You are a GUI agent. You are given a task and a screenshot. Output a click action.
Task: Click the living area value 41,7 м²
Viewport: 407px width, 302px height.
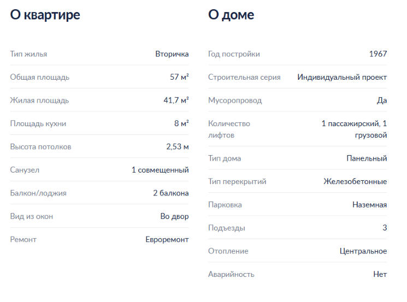(x=175, y=100)
